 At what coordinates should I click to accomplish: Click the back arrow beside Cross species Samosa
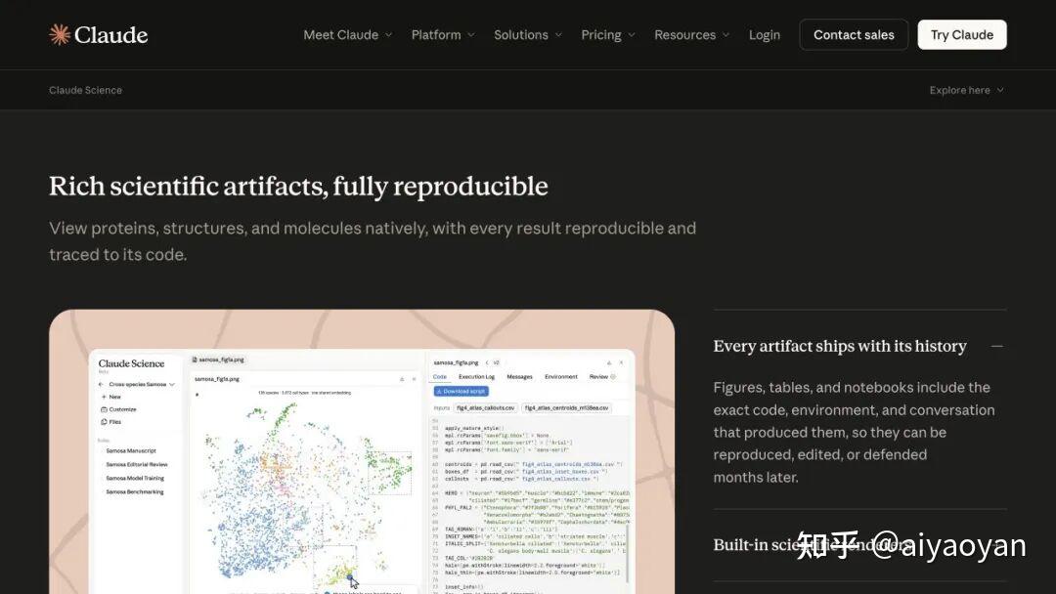tap(101, 384)
